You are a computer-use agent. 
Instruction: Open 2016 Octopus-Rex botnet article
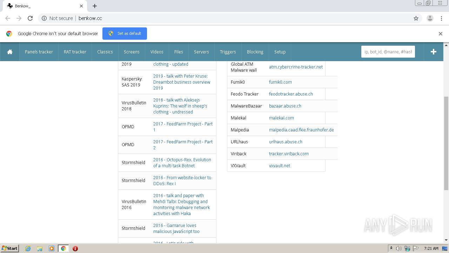pyautogui.click(x=182, y=162)
